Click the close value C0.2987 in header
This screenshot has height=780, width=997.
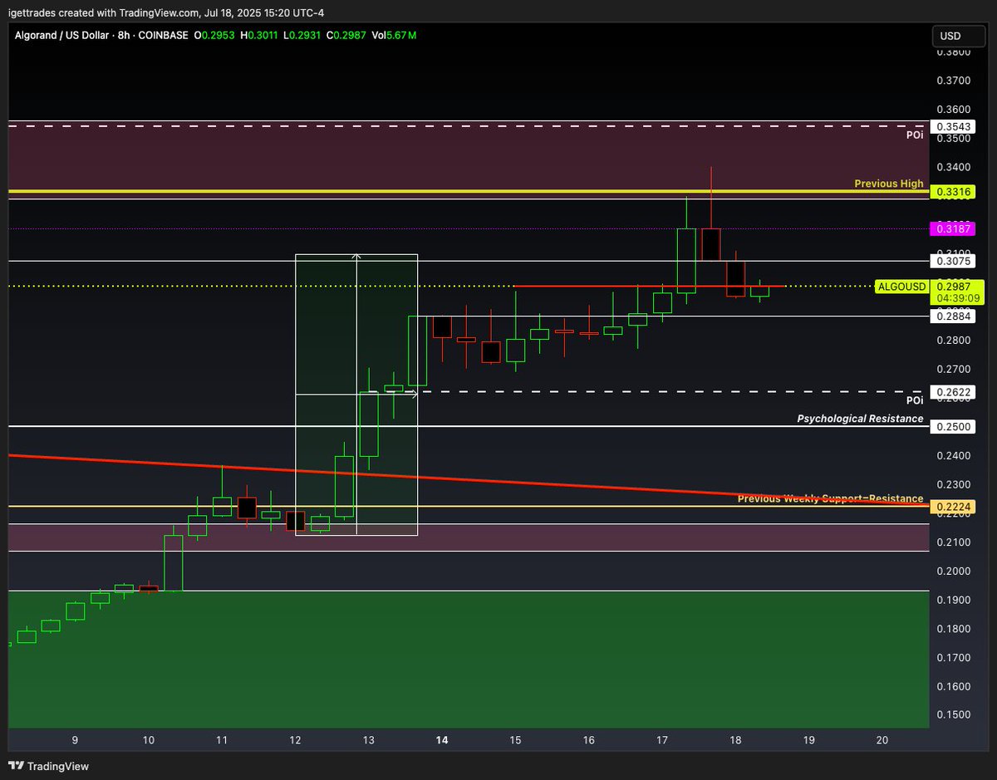[x=347, y=36]
